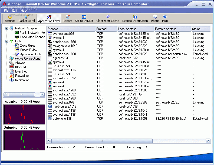The height and width of the screenshot is (165, 214).
Task: Click the Active Connections tree icon
Action: point(12,59)
